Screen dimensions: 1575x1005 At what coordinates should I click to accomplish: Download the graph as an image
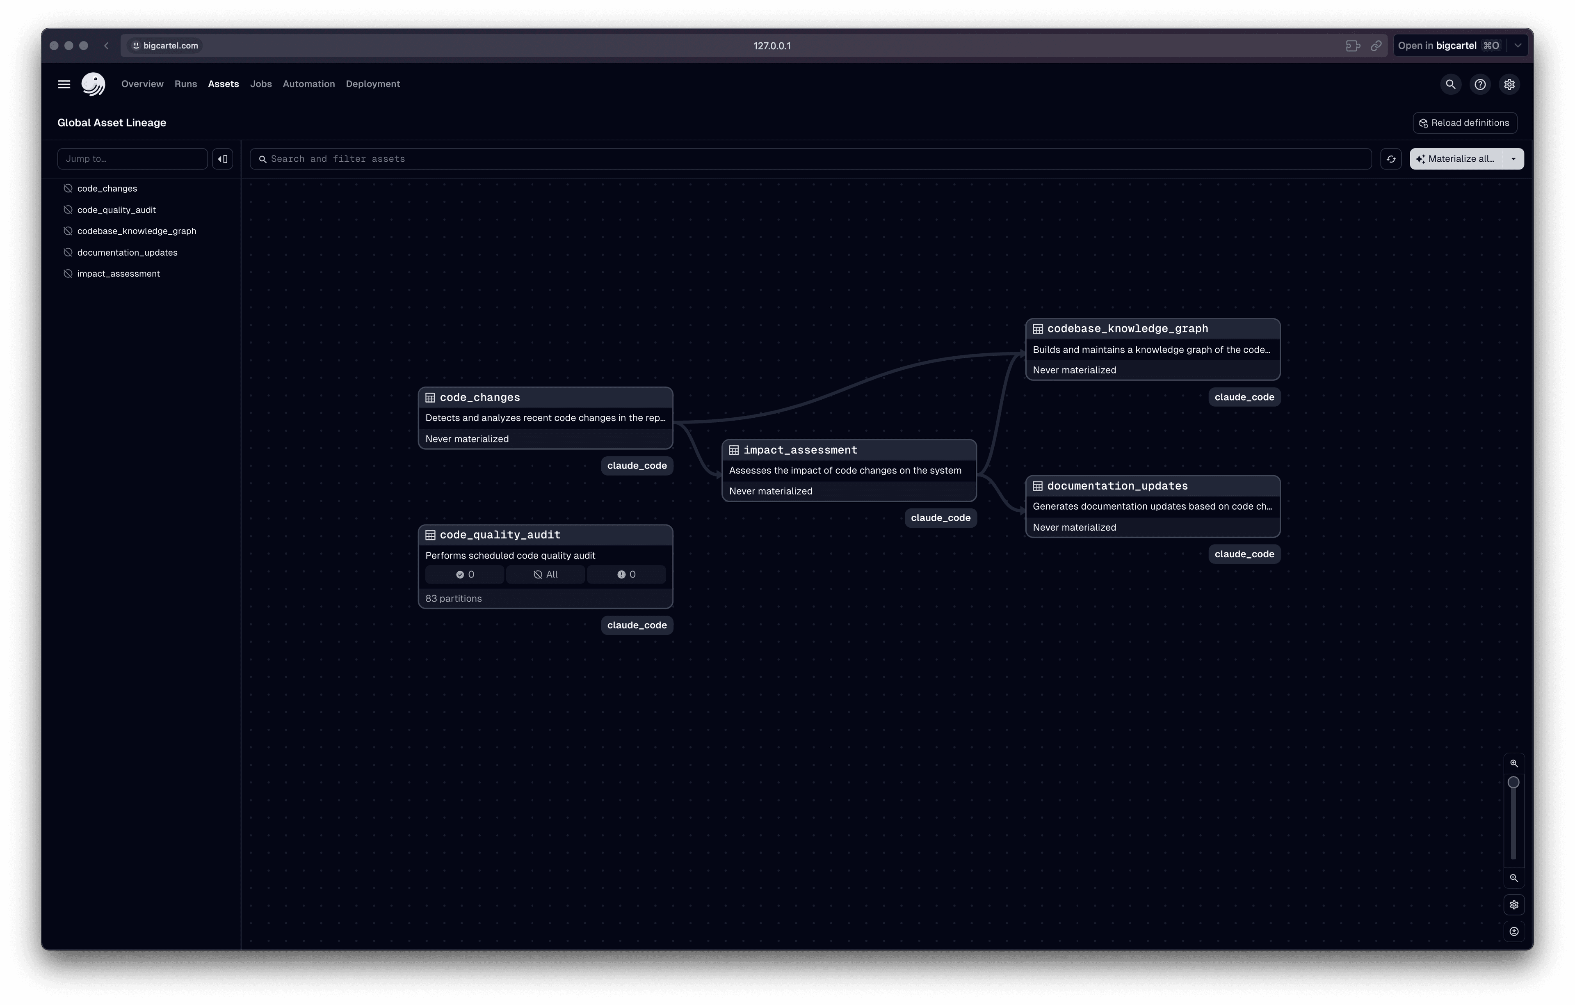(1513, 932)
